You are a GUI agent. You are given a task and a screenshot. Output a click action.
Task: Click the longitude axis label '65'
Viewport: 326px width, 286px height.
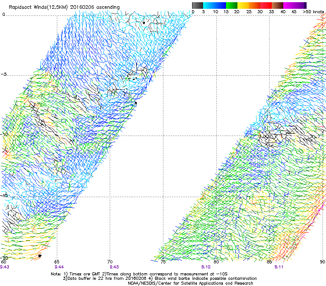[x=57, y=262]
